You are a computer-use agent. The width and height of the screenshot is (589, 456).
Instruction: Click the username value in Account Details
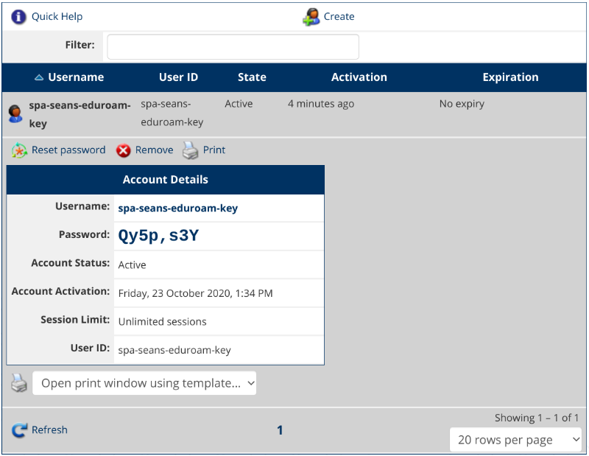178,208
